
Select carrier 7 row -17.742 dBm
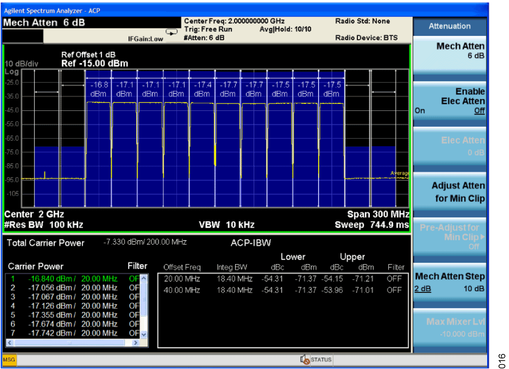pos(74,333)
